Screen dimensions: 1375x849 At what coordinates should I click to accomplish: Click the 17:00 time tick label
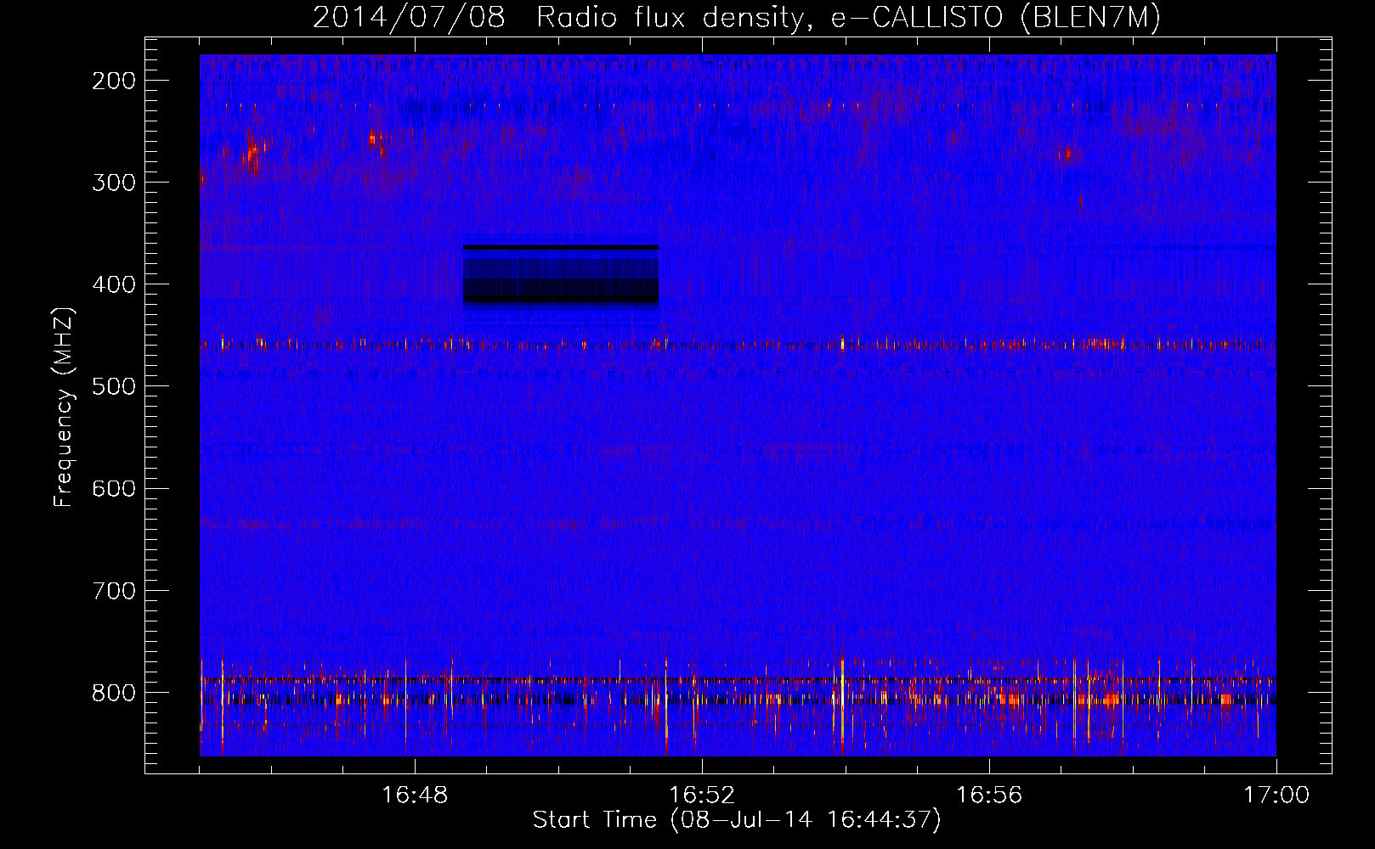[1276, 796]
